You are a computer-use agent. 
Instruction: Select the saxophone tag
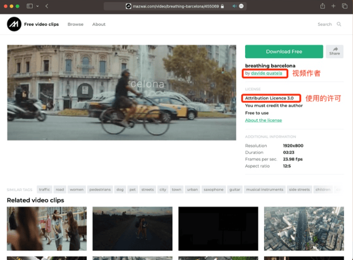coord(213,190)
